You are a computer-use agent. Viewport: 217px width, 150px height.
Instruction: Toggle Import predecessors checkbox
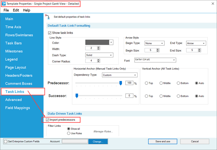(47, 120)
